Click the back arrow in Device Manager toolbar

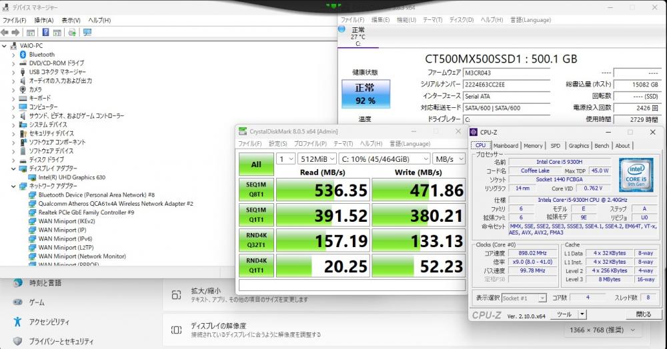tap(5, 32)
